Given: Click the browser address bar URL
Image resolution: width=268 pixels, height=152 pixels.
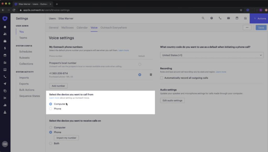Looking at the screenshot, I should [46, 10].
